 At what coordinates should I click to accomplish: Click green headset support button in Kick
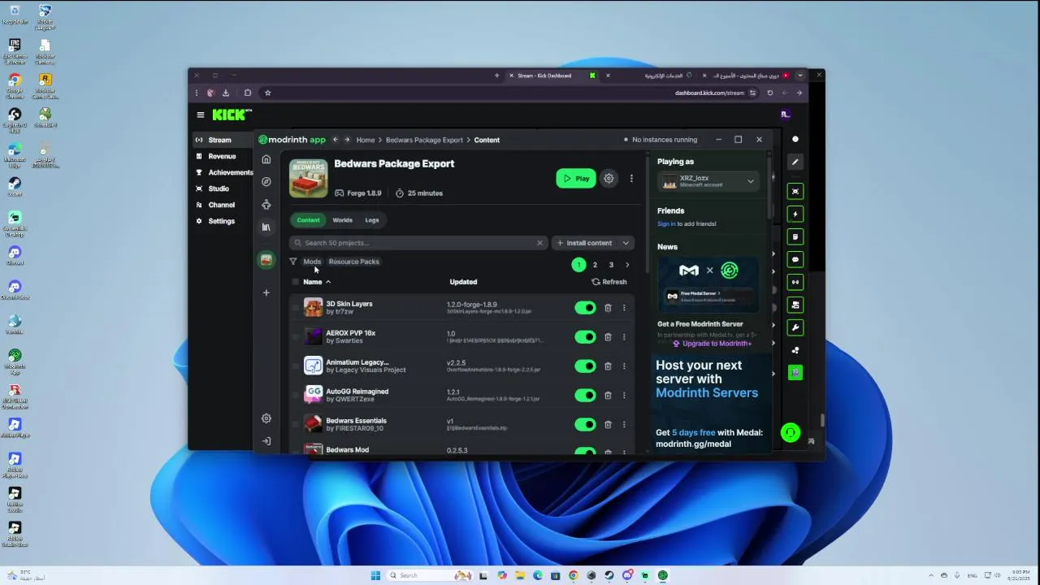(x=791, y=433)
